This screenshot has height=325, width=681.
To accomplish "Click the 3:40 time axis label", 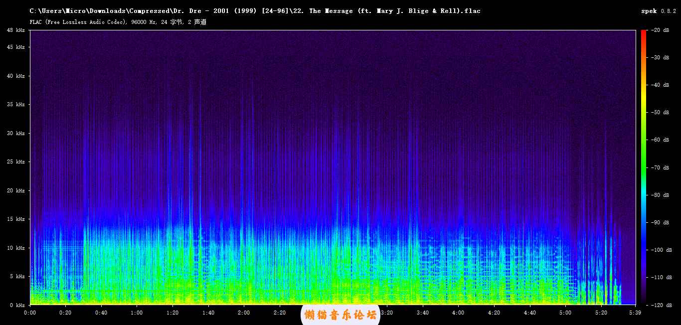I will (x=423, y=313).
